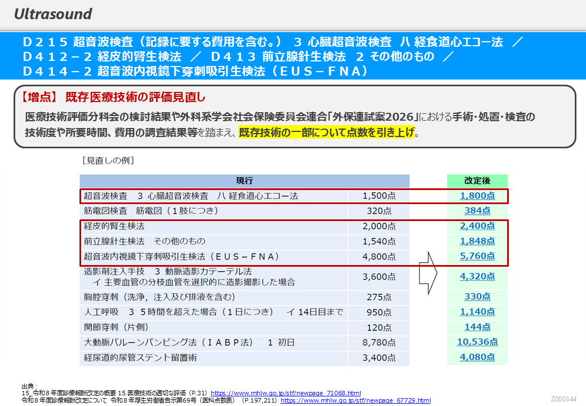Click the right-pointing arrow shape
Image resolution: width=586 pixels, height=406 pixels.
[x=428, y=273]
